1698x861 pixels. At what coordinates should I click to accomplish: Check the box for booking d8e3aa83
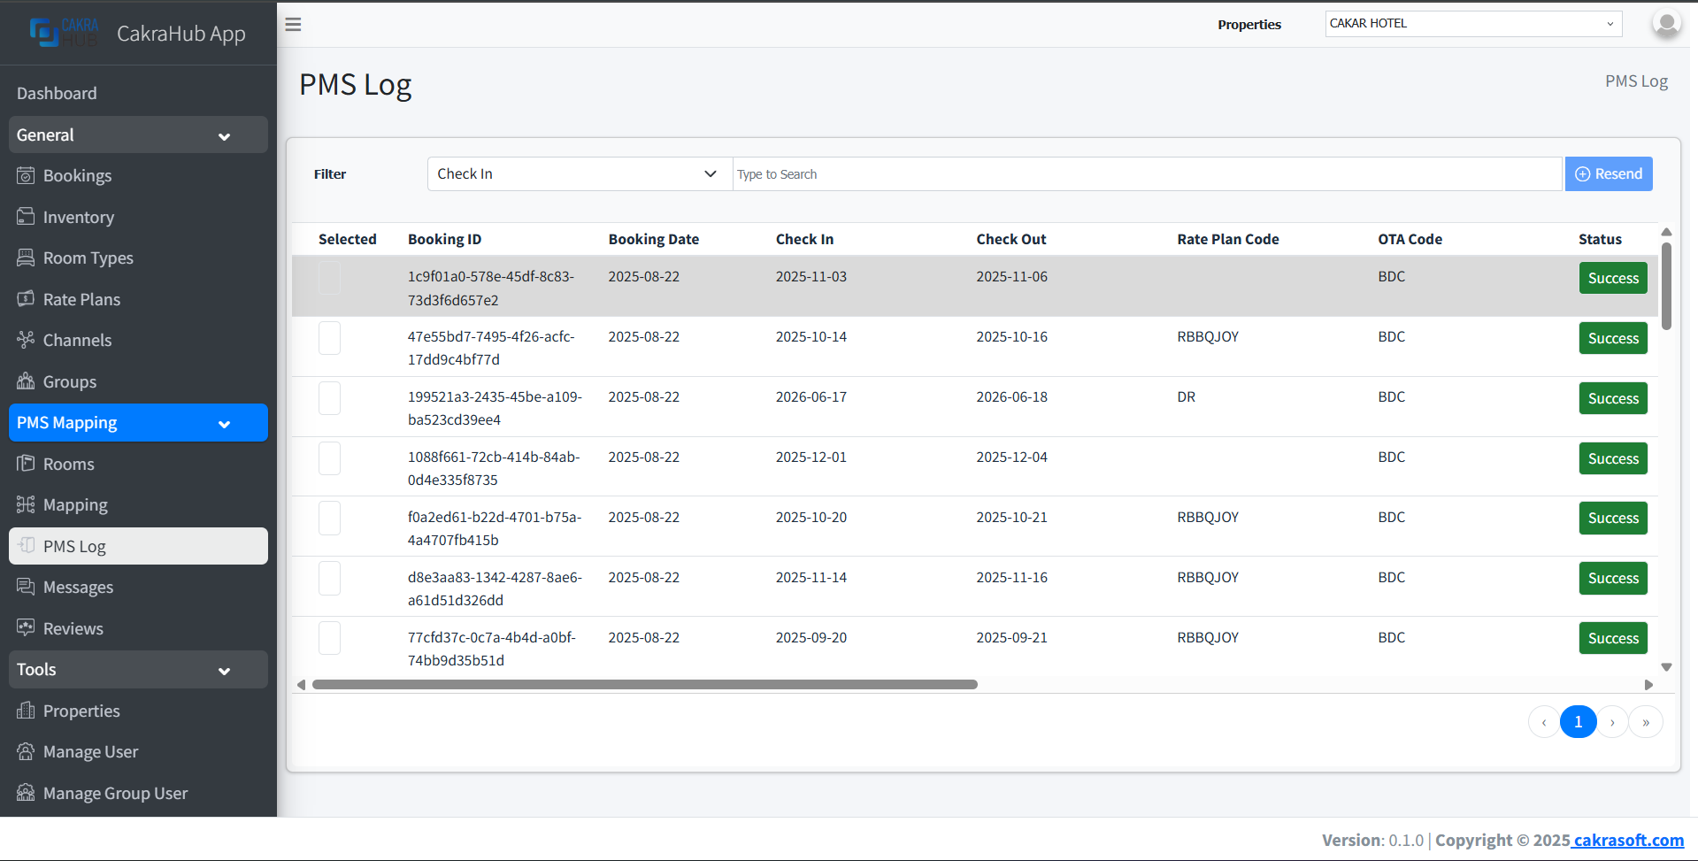pos(329,579)
